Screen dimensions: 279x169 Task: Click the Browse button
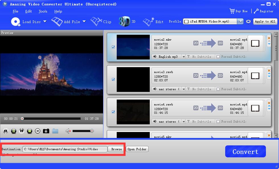(x=116, y=149)
